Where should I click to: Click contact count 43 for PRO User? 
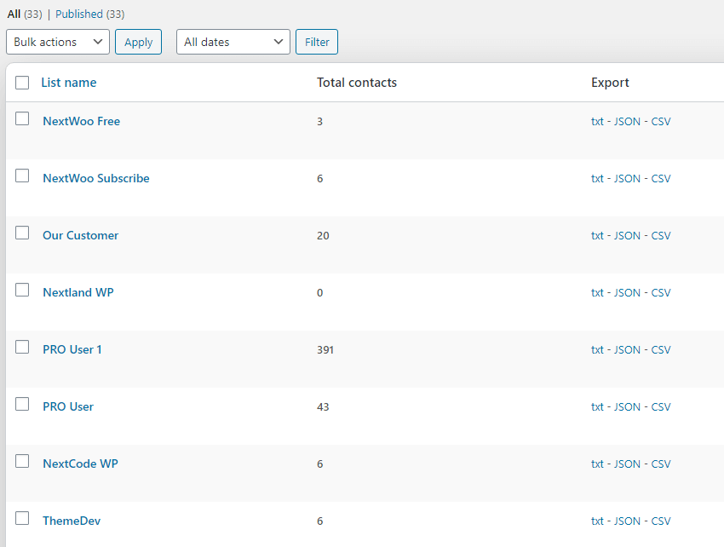323,407
